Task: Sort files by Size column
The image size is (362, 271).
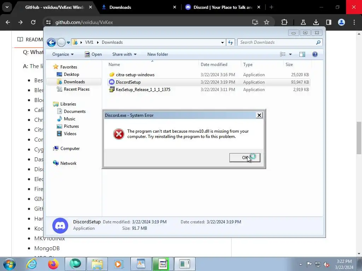Action: pos(297,65)
